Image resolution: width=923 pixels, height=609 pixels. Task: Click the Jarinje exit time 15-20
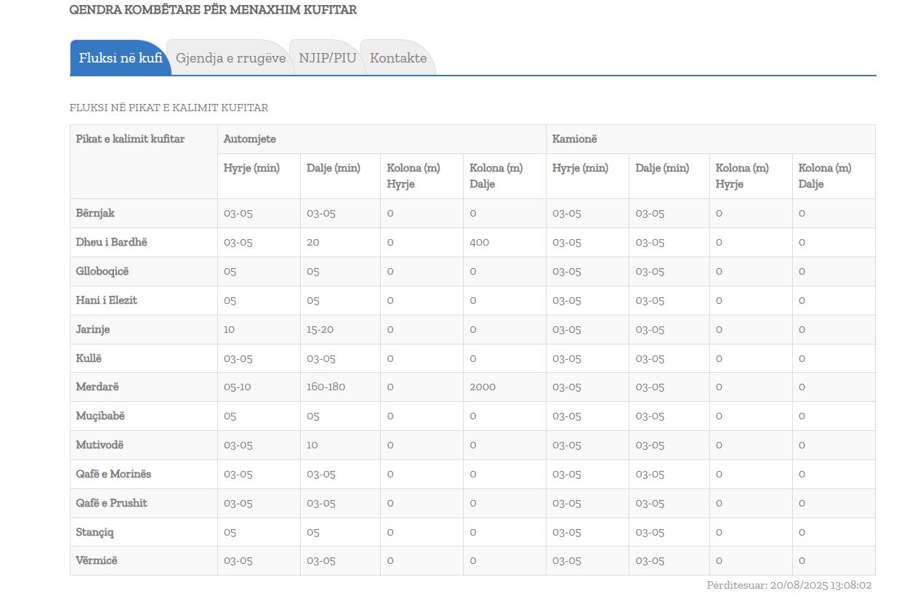point(320,329)
